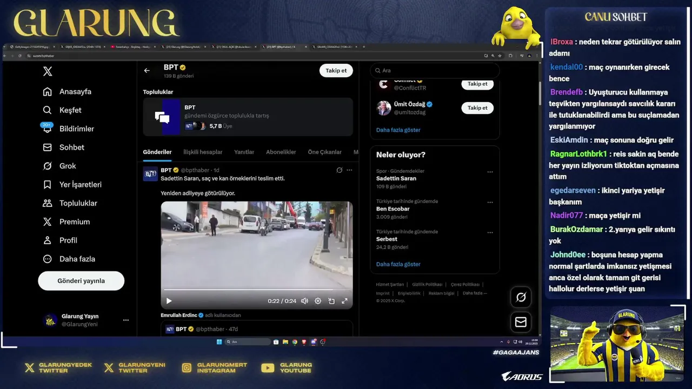
Task: Click Daha fazla göster under trends
Action: pyautogui.click(x=398, y=264)
